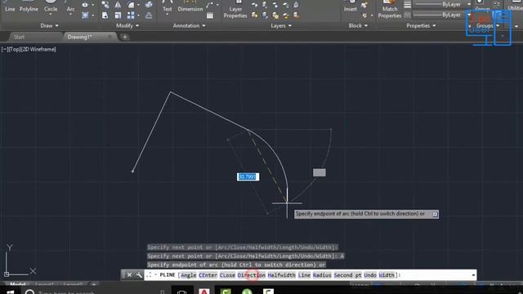Click the Match Properties tool

pyautogui.click(x=390, y=9)
